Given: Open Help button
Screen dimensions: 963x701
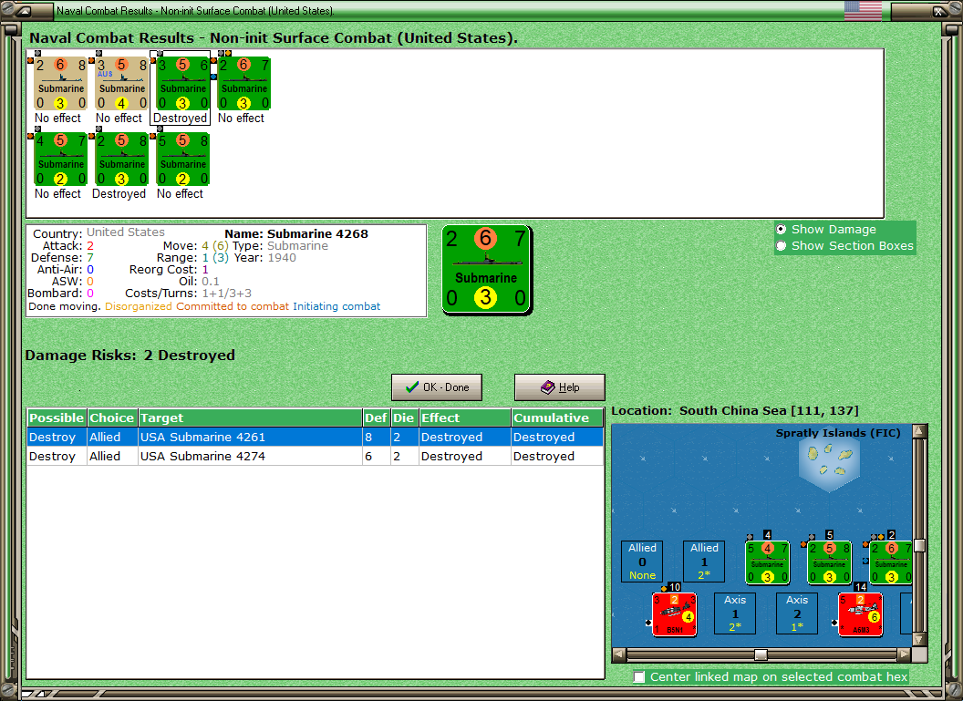Looking at the screenshot, I should tap(560, 387).
